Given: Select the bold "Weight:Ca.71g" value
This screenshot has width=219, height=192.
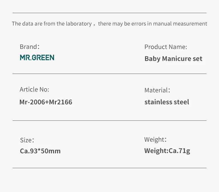Looking at the screenshot, I should [x=167, y=151].
